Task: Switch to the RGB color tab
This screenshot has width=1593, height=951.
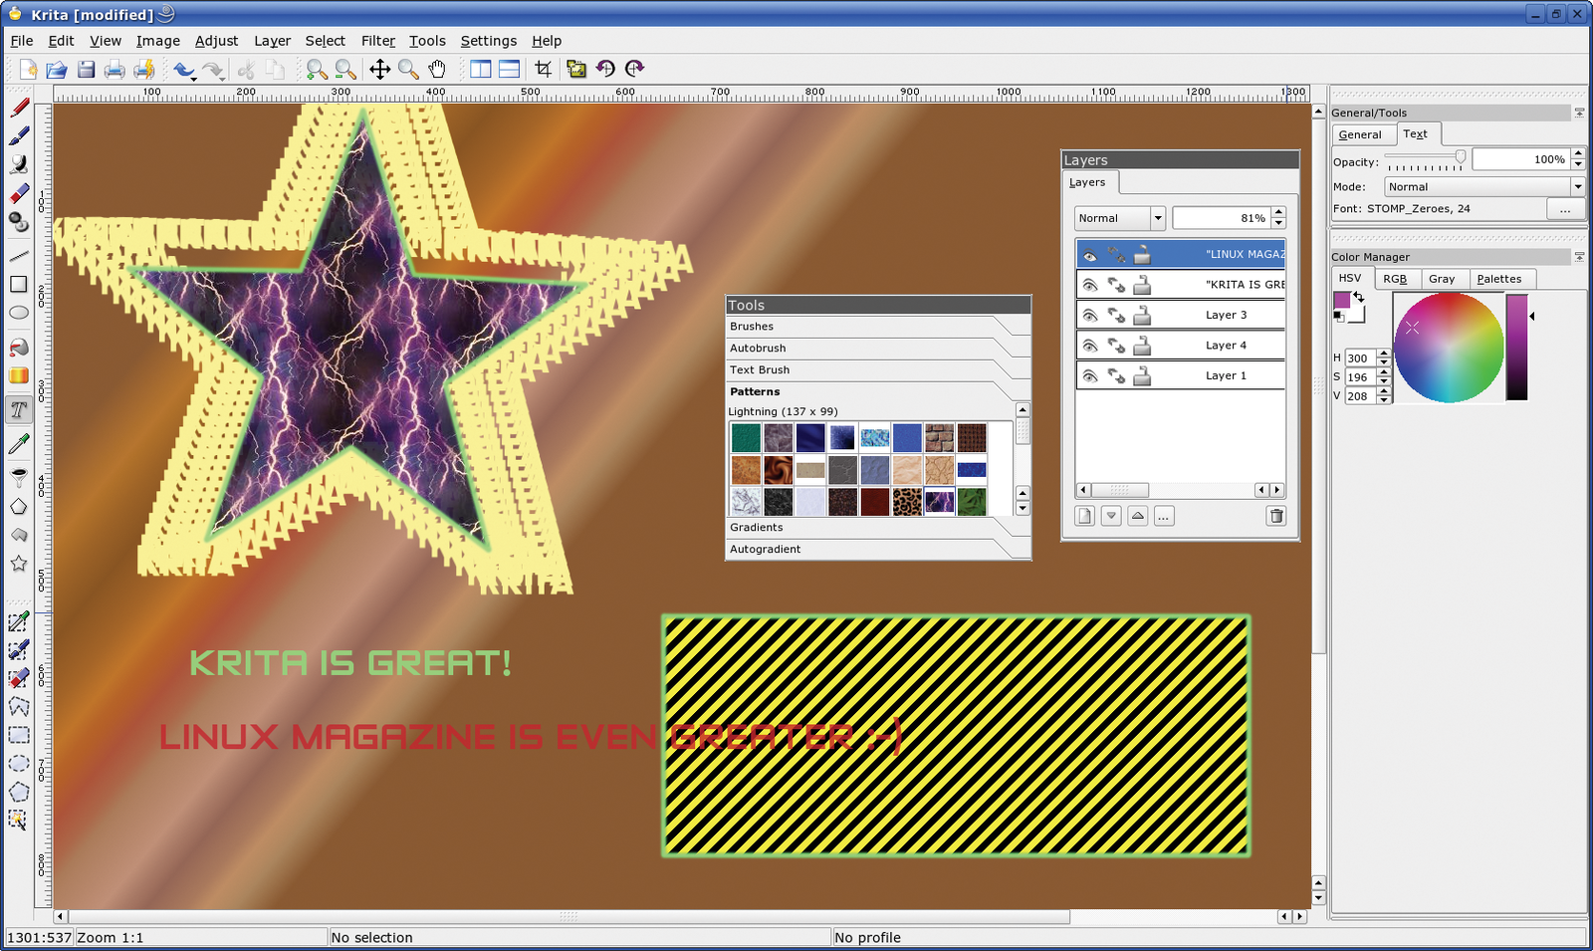Action: 1395,279
